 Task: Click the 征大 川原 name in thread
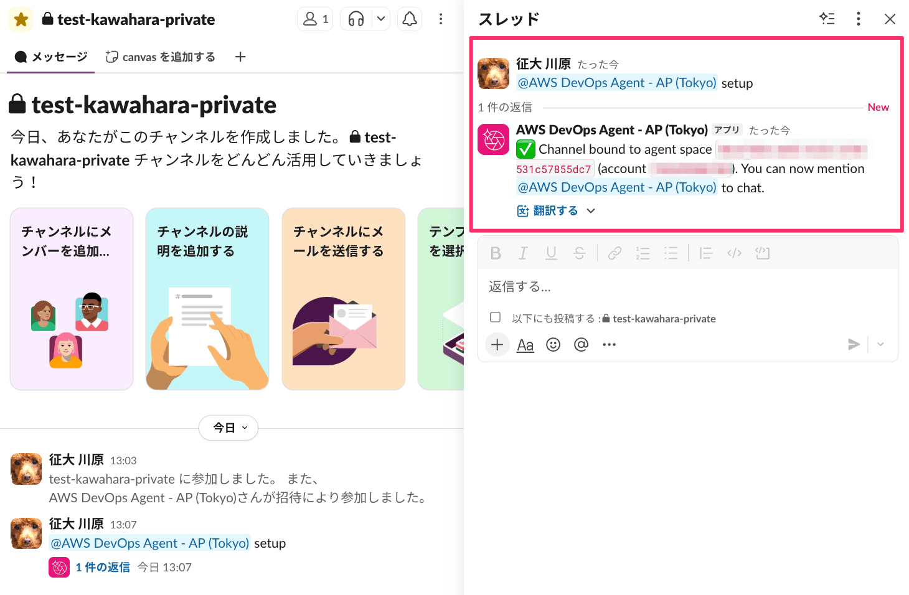click(544, 64)
